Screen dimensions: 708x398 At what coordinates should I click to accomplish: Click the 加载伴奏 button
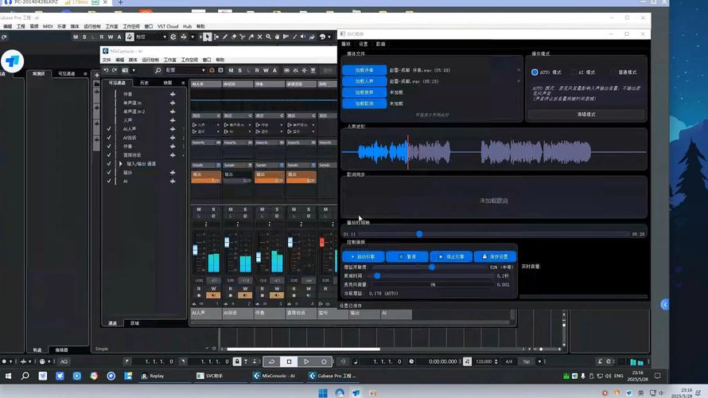364,70
